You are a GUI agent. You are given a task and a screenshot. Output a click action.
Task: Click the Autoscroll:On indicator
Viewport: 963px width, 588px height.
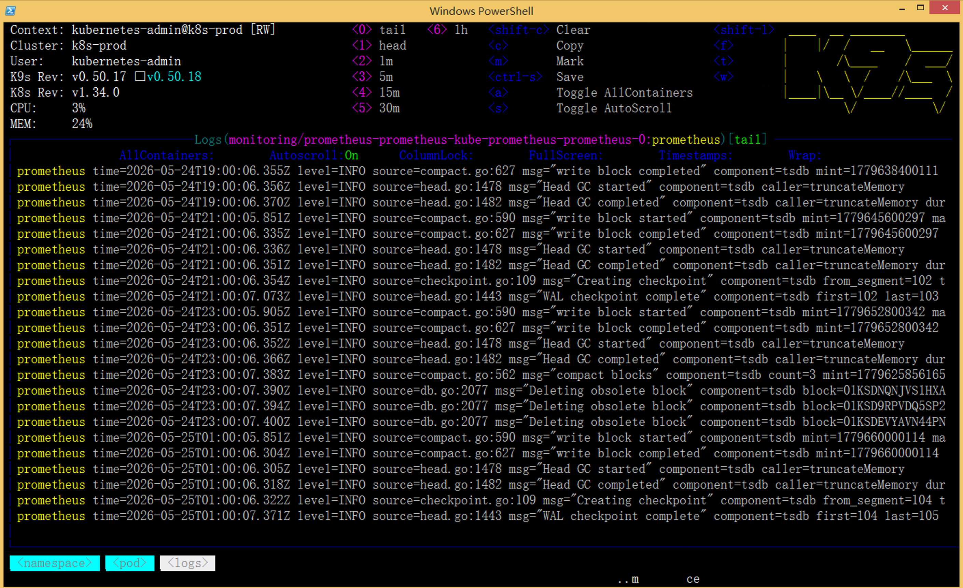314,156
